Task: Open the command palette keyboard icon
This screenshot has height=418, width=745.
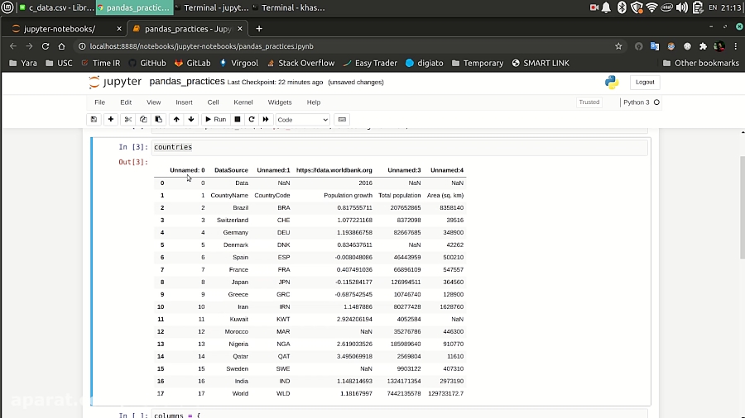Action: [343, 120]
